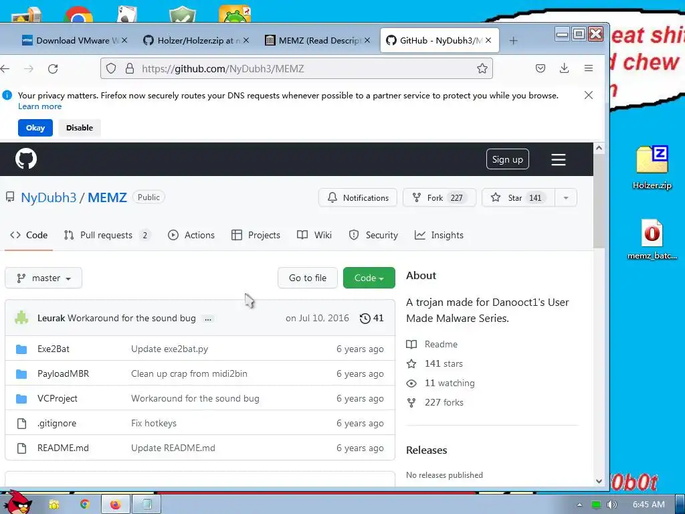Switch to the Insights tab
Image resolution: width=685 pixels, height=514 pixels.
point(439,235)
